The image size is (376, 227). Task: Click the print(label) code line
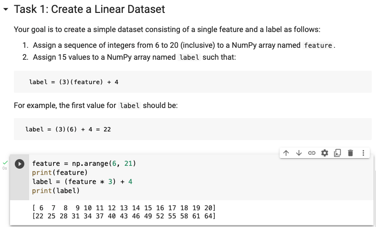(56, 191)
